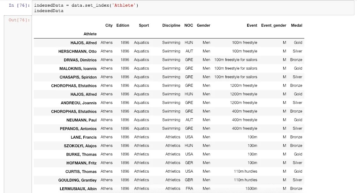
Task: Click Sport Athletics in LANE row
Action: click(141, 137)
